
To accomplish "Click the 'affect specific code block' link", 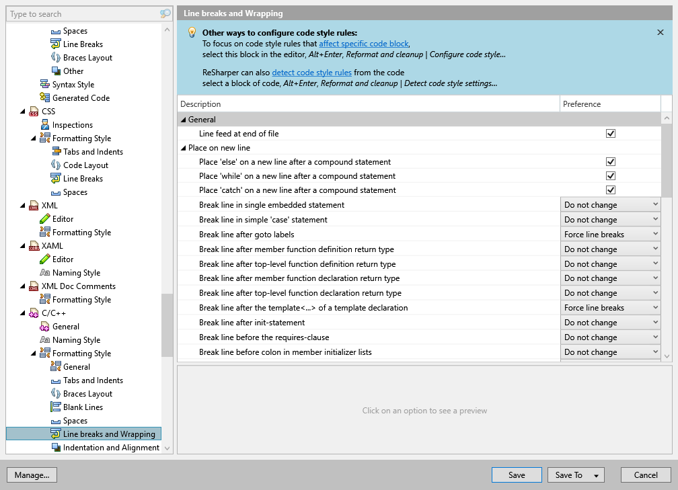I will click(x=364, y=44).
